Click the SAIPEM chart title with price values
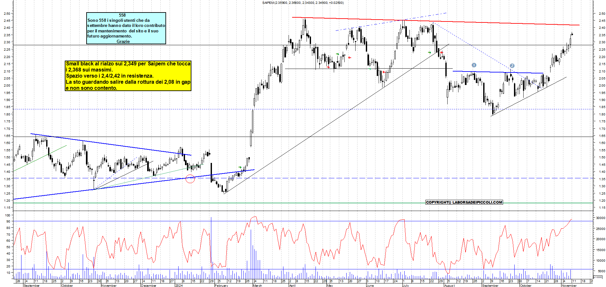 [x=303, y=3]
